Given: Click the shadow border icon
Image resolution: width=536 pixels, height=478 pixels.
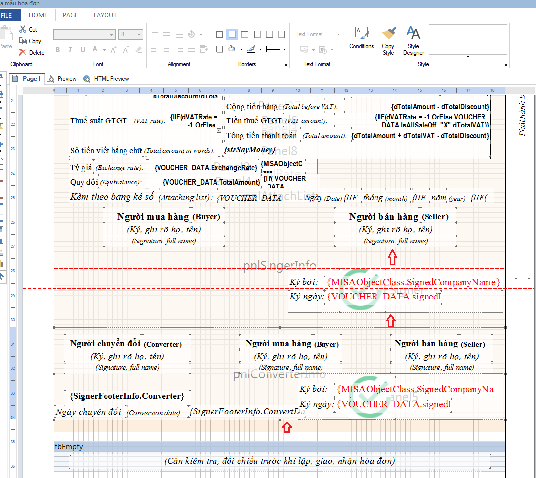Looking at the screenshot, I should [x=220, y=49].
